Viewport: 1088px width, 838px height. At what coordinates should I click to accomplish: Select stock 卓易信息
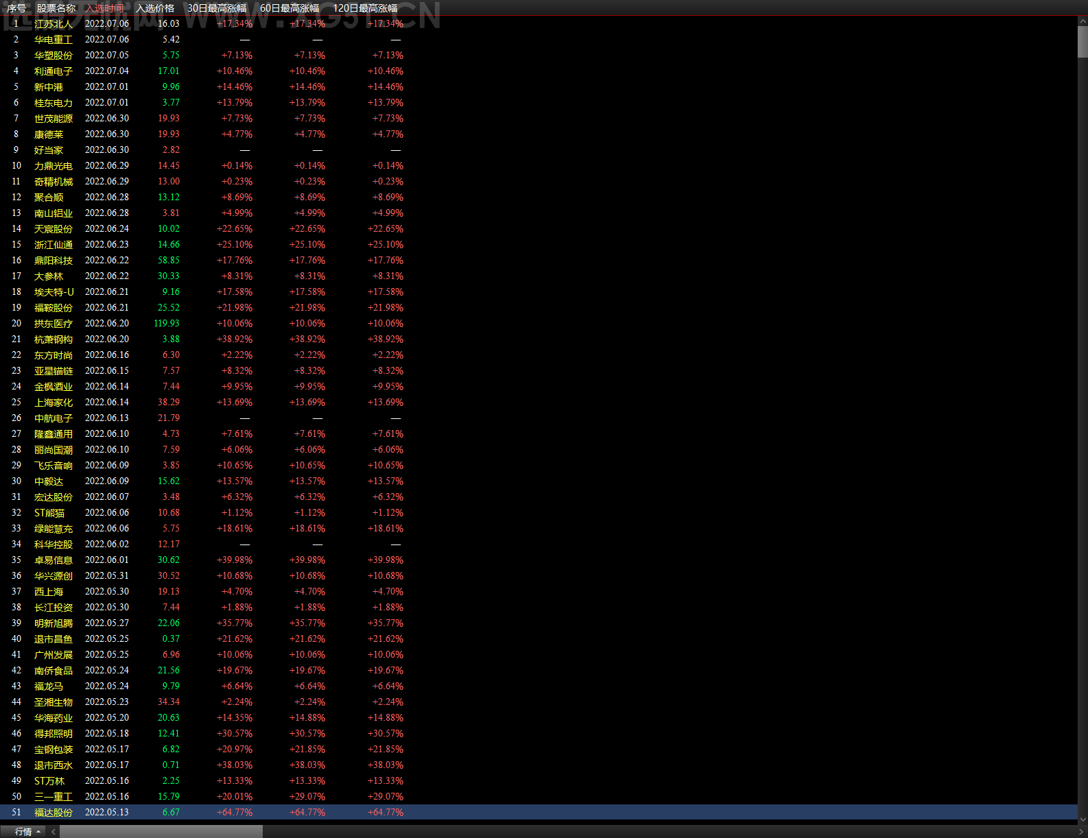click(54, 560)
